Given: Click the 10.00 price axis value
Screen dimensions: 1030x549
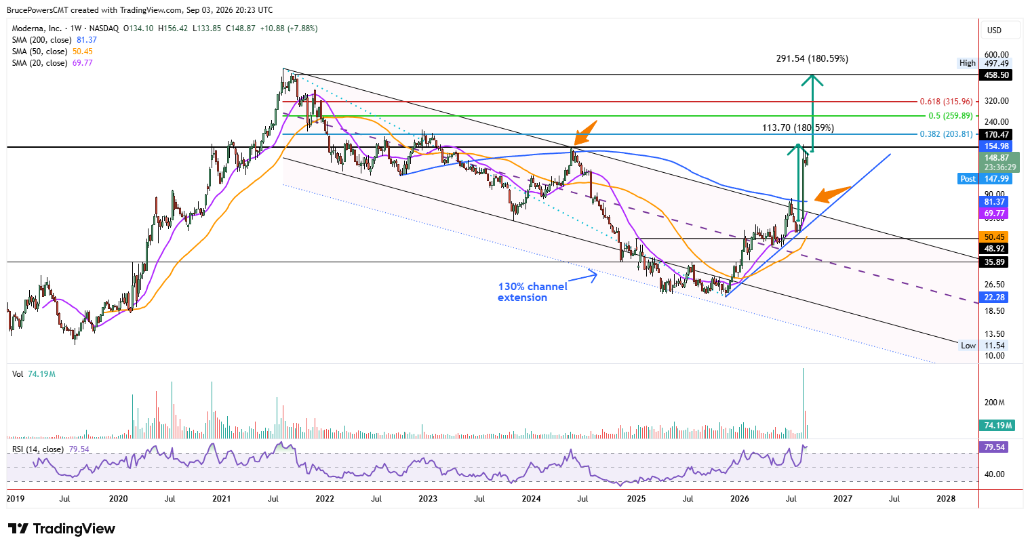Looking at the screenshot, I should [x=995, y=356].
